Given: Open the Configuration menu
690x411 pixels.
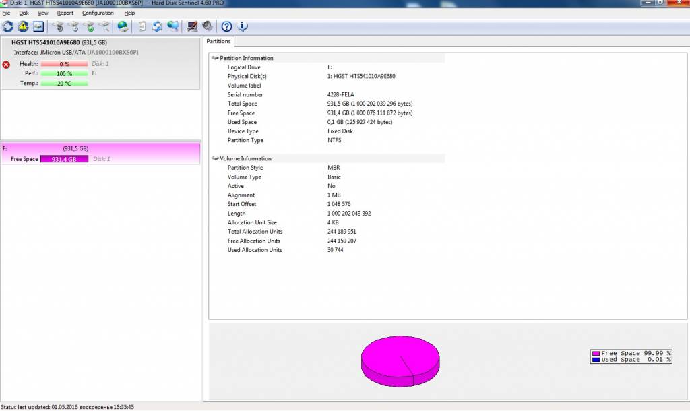Looking at the screenshot, I should [98, 13].
